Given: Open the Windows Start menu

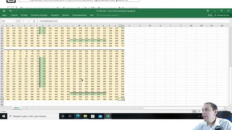Looking at the screenshot, I should tap(4, 116).
